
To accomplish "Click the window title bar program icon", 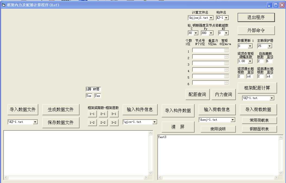I will pos(4,5).
